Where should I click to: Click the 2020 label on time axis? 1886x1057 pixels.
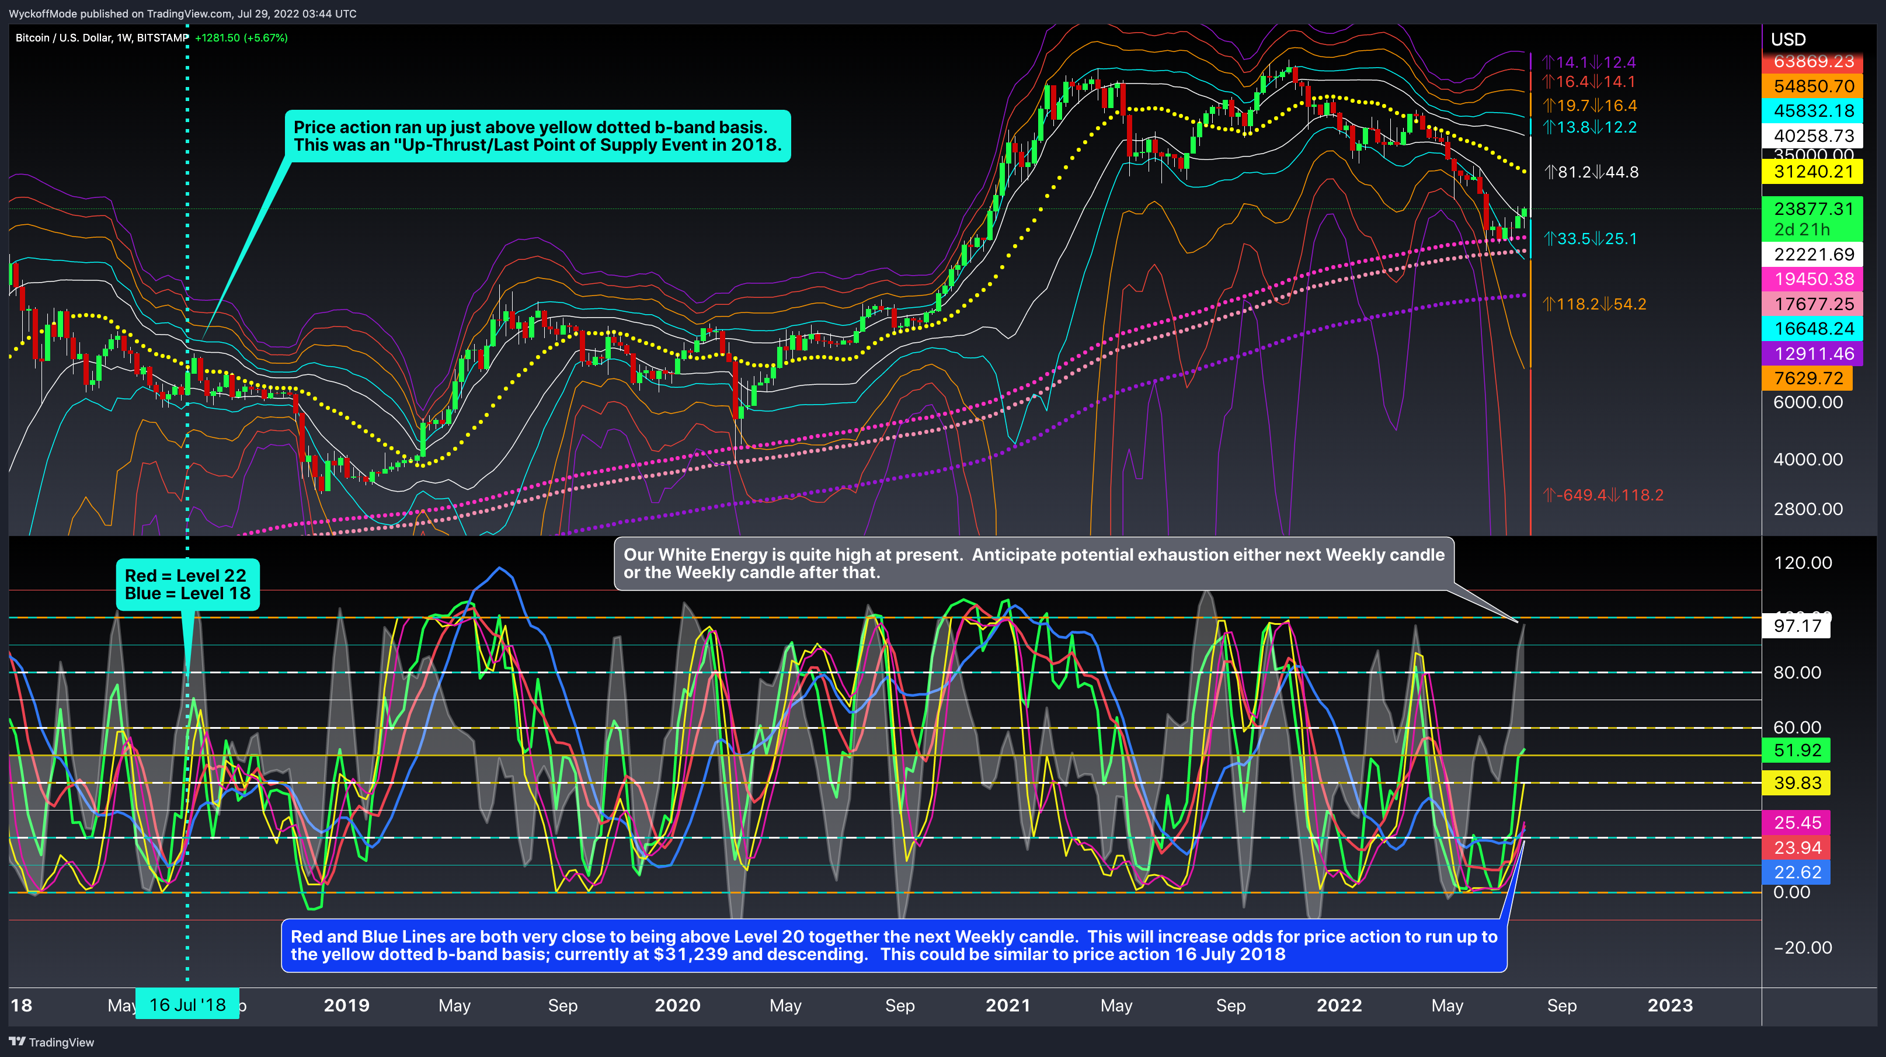pos(677,1006)
